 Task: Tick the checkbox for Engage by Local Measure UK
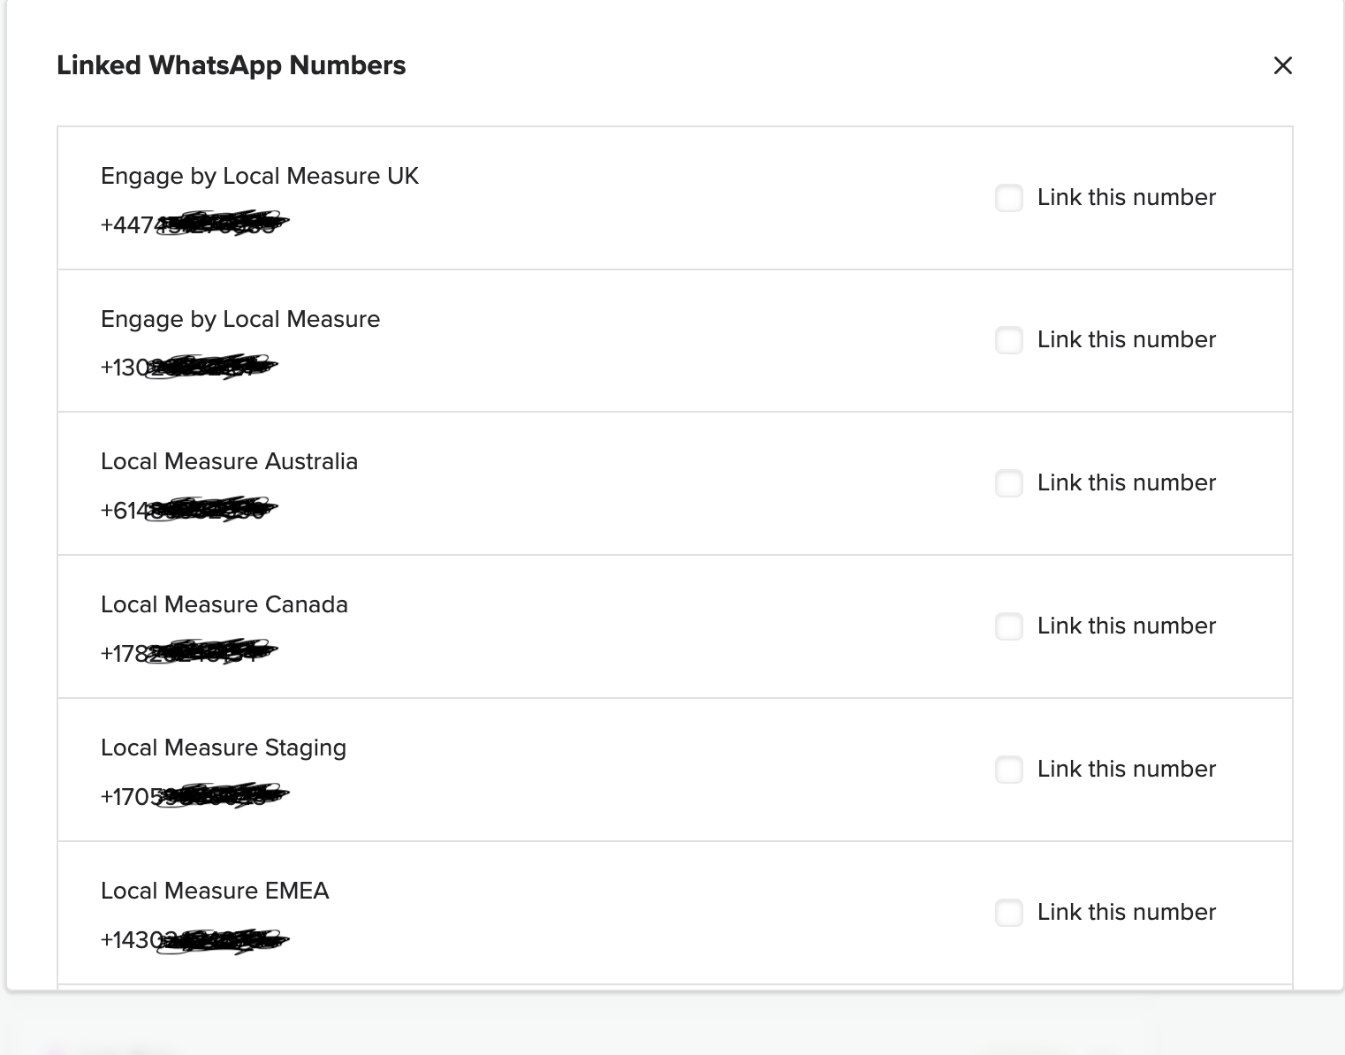pos(1008,198)
